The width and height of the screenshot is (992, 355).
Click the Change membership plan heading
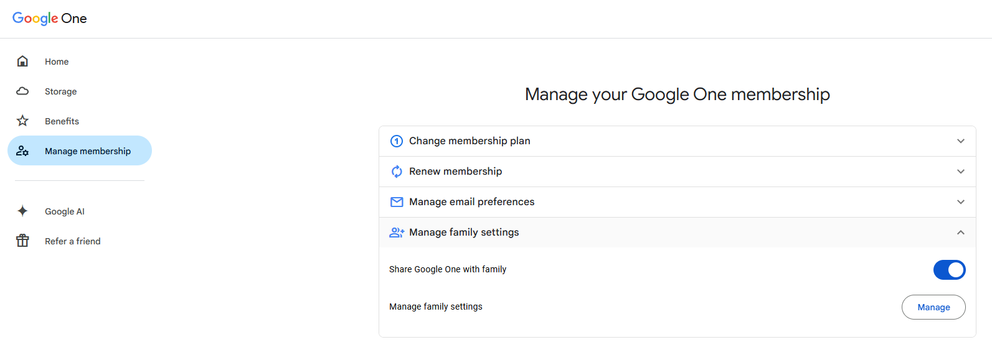470,141
